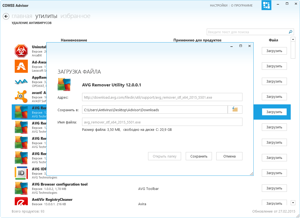Select the AntiVir RegistryCleaner red icon
The height and width of the screenshot is (218, 300).
21,201
